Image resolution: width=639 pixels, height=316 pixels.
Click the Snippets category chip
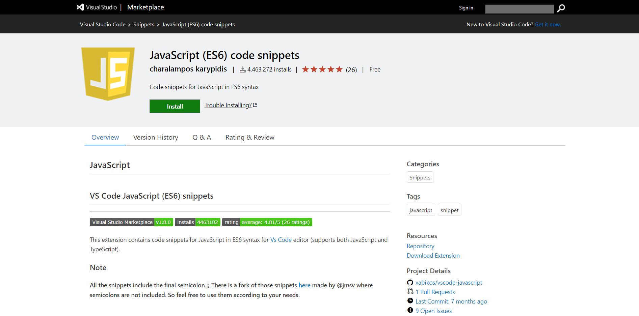click(x=420, y=177)
